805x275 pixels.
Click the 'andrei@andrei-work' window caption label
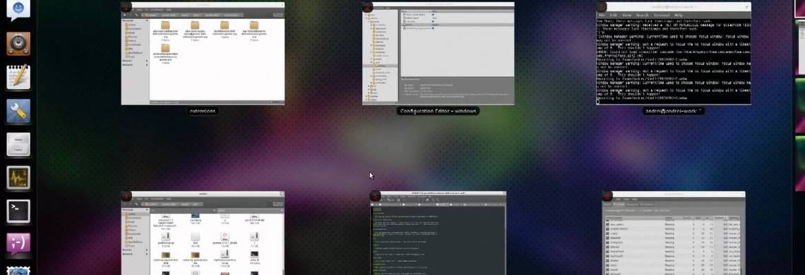pyautogui.click(x=673, y=111)
